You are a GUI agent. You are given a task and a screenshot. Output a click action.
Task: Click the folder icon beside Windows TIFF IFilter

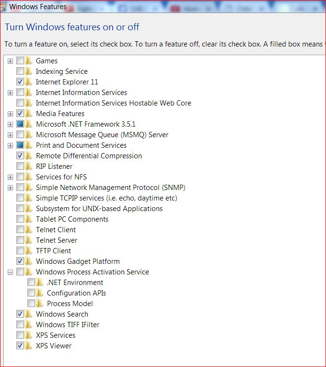(x=29, y=324)
